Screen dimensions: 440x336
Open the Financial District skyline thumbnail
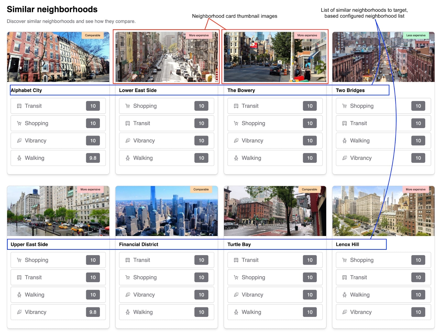tap(166, 211)
